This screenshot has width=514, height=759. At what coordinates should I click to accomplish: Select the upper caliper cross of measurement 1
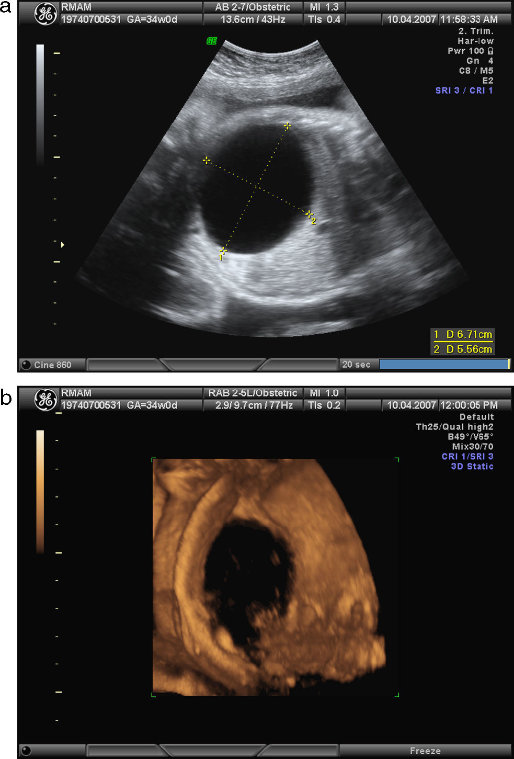tap(287, 126)
